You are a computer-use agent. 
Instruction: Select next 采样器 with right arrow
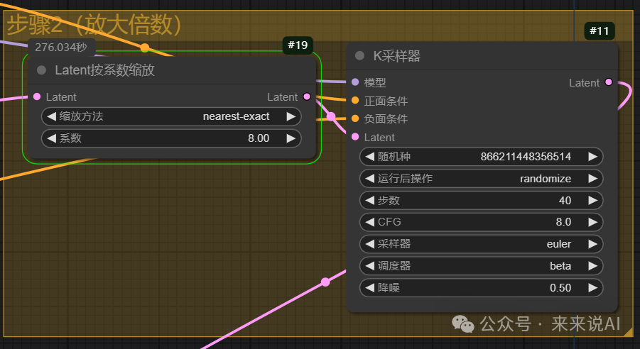pos(592,244)
